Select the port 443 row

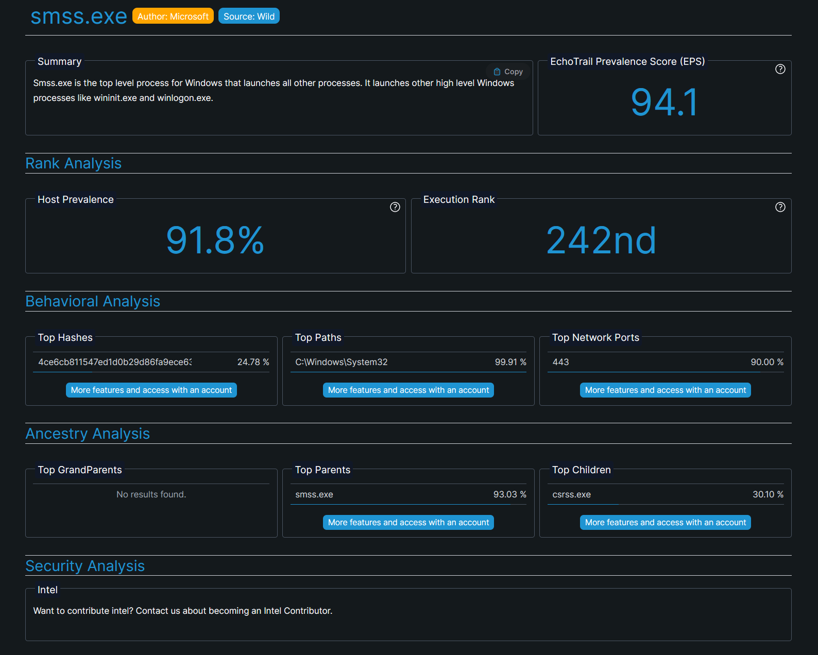click(x=560, y=362)
